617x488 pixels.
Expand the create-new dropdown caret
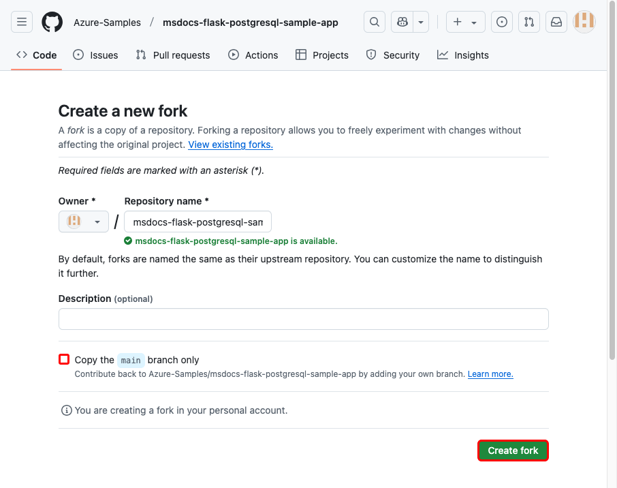coord(473,21)
